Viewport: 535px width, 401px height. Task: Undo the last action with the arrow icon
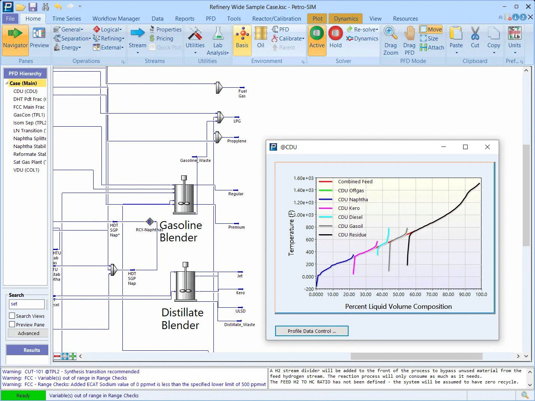click(x=58, y=6)
